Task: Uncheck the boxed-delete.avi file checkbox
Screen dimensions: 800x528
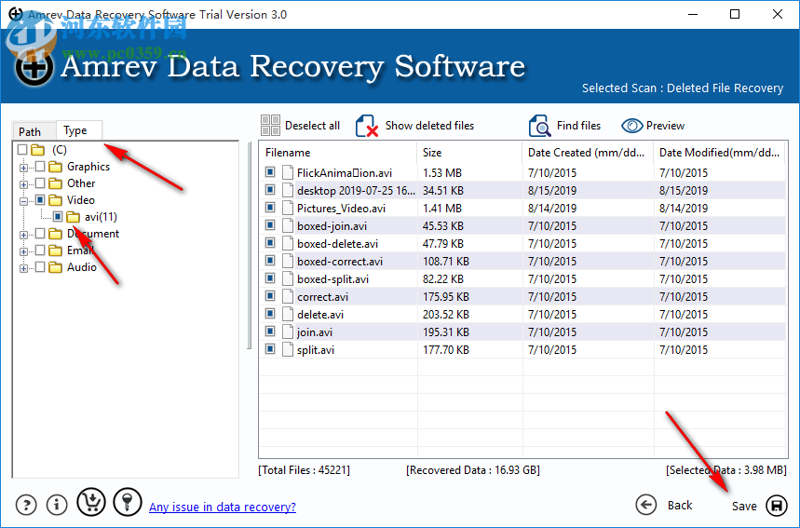Action: [270, 243]
